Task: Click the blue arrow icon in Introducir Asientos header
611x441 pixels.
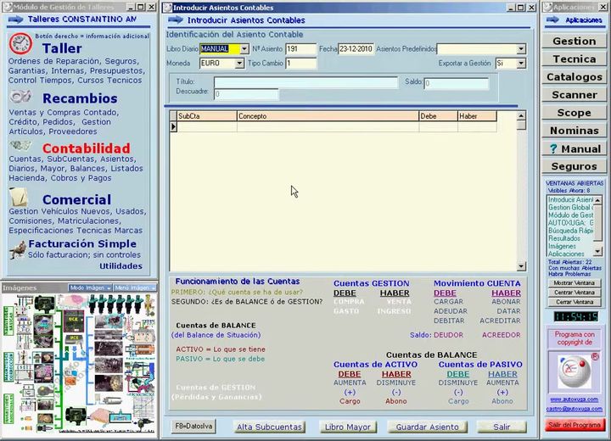Action: 176,20
